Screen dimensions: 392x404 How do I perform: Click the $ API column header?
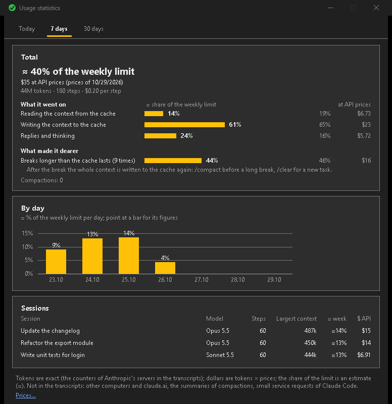point(364,319)
